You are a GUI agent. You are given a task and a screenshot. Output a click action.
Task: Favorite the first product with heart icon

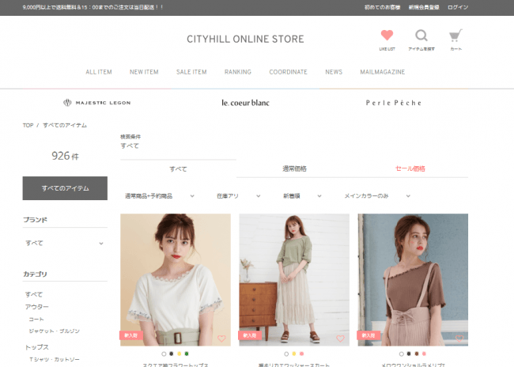221,338
